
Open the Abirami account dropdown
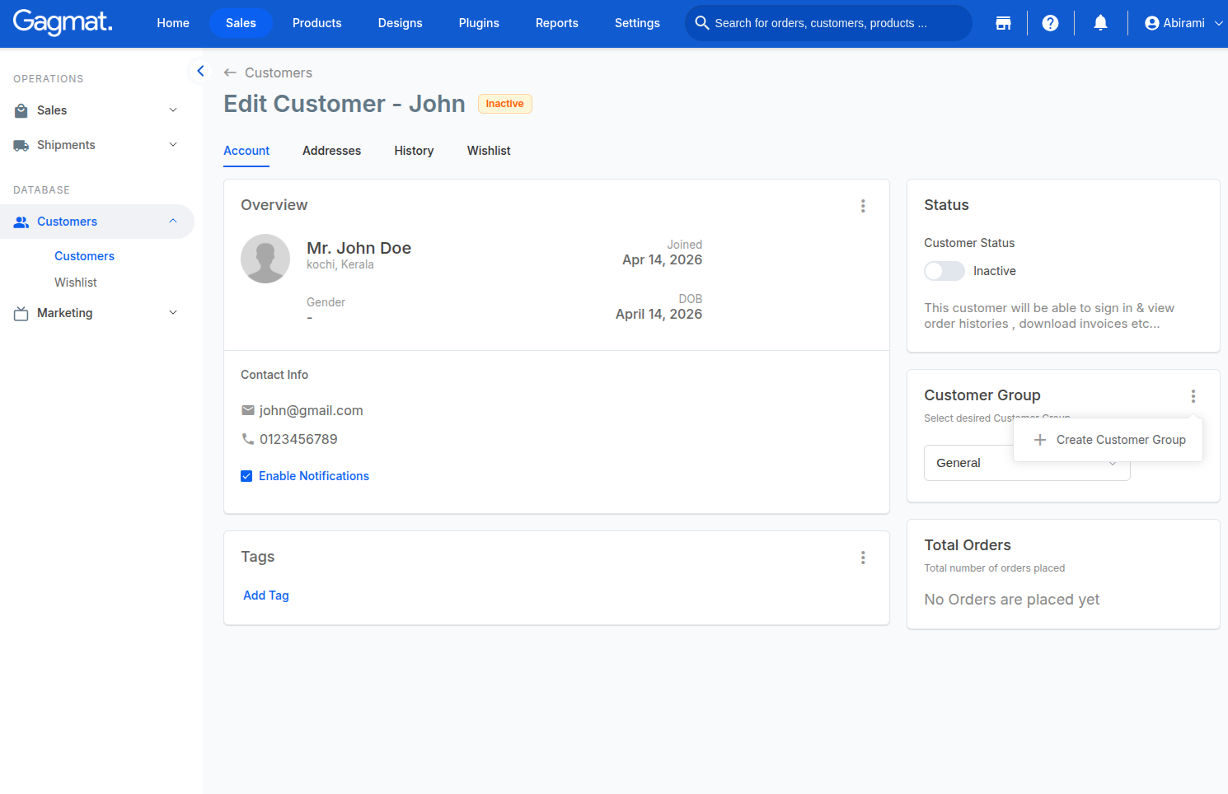1184,23
